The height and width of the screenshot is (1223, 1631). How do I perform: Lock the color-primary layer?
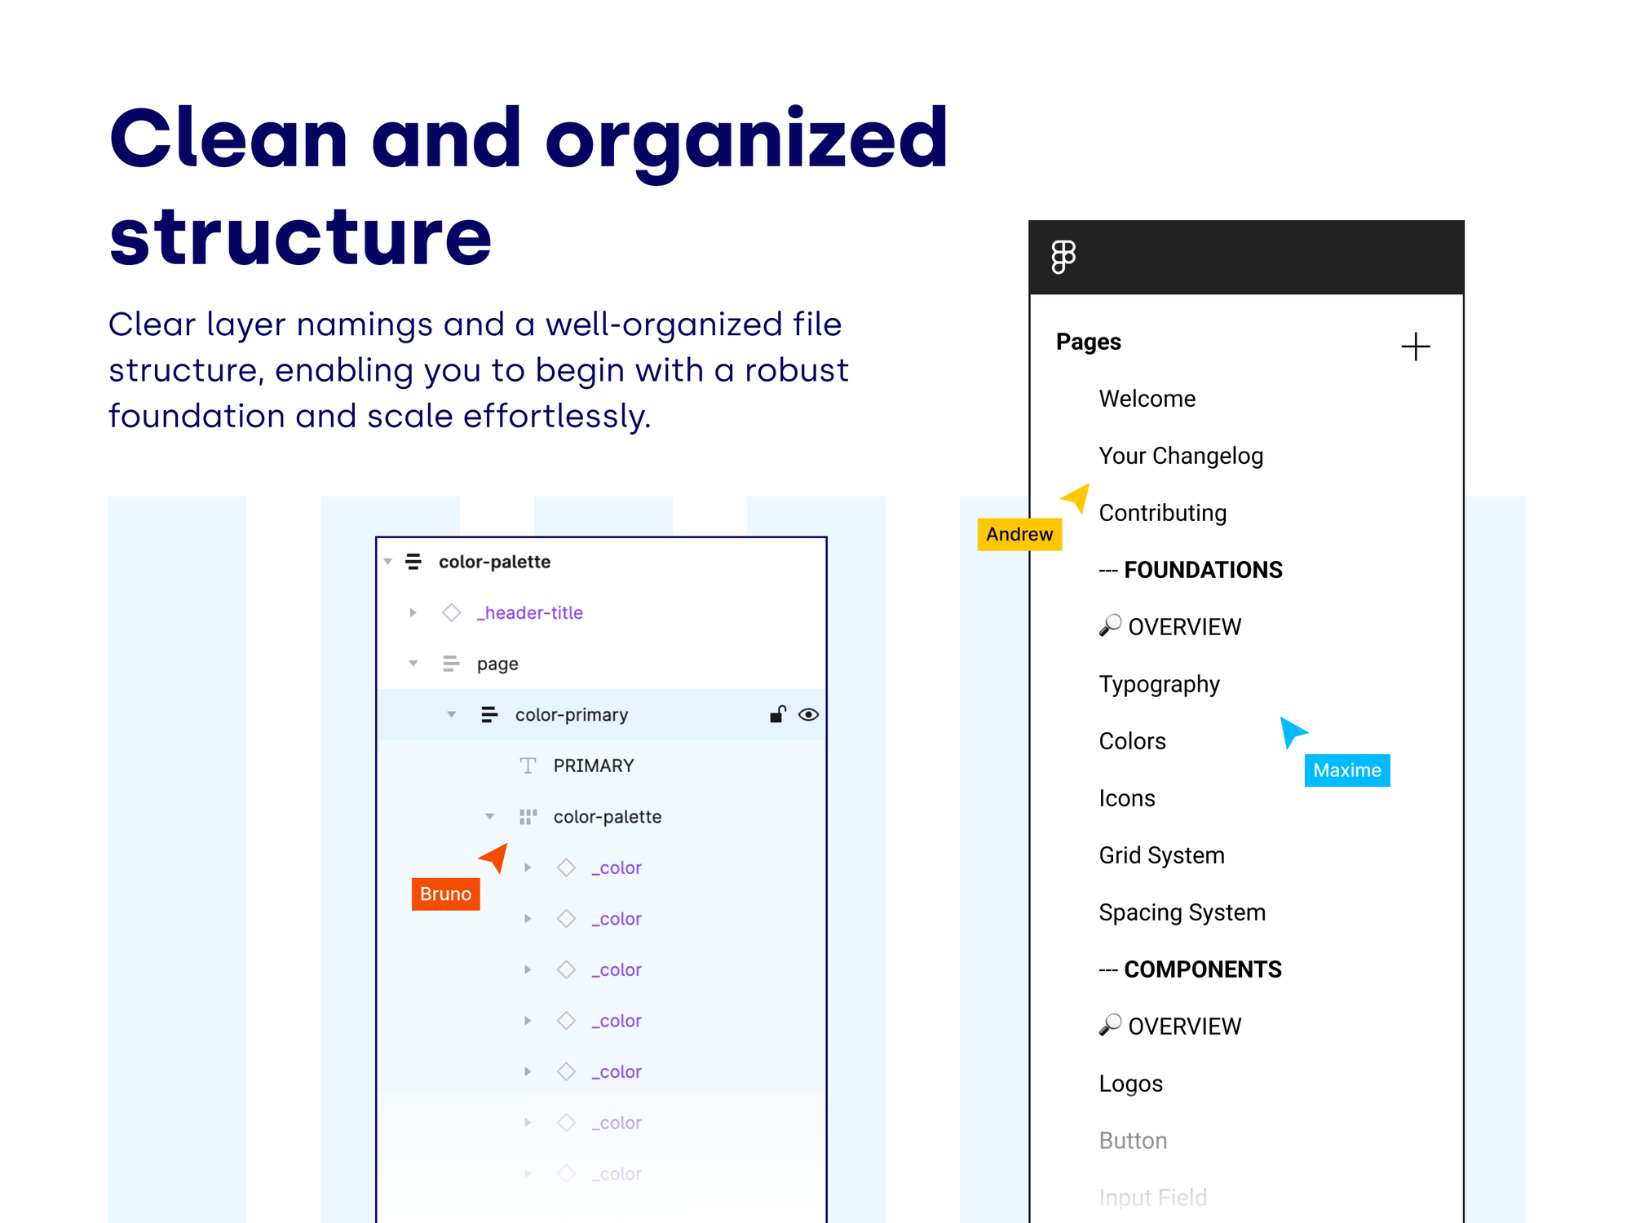pyautogui.click(x=776, y=714)
